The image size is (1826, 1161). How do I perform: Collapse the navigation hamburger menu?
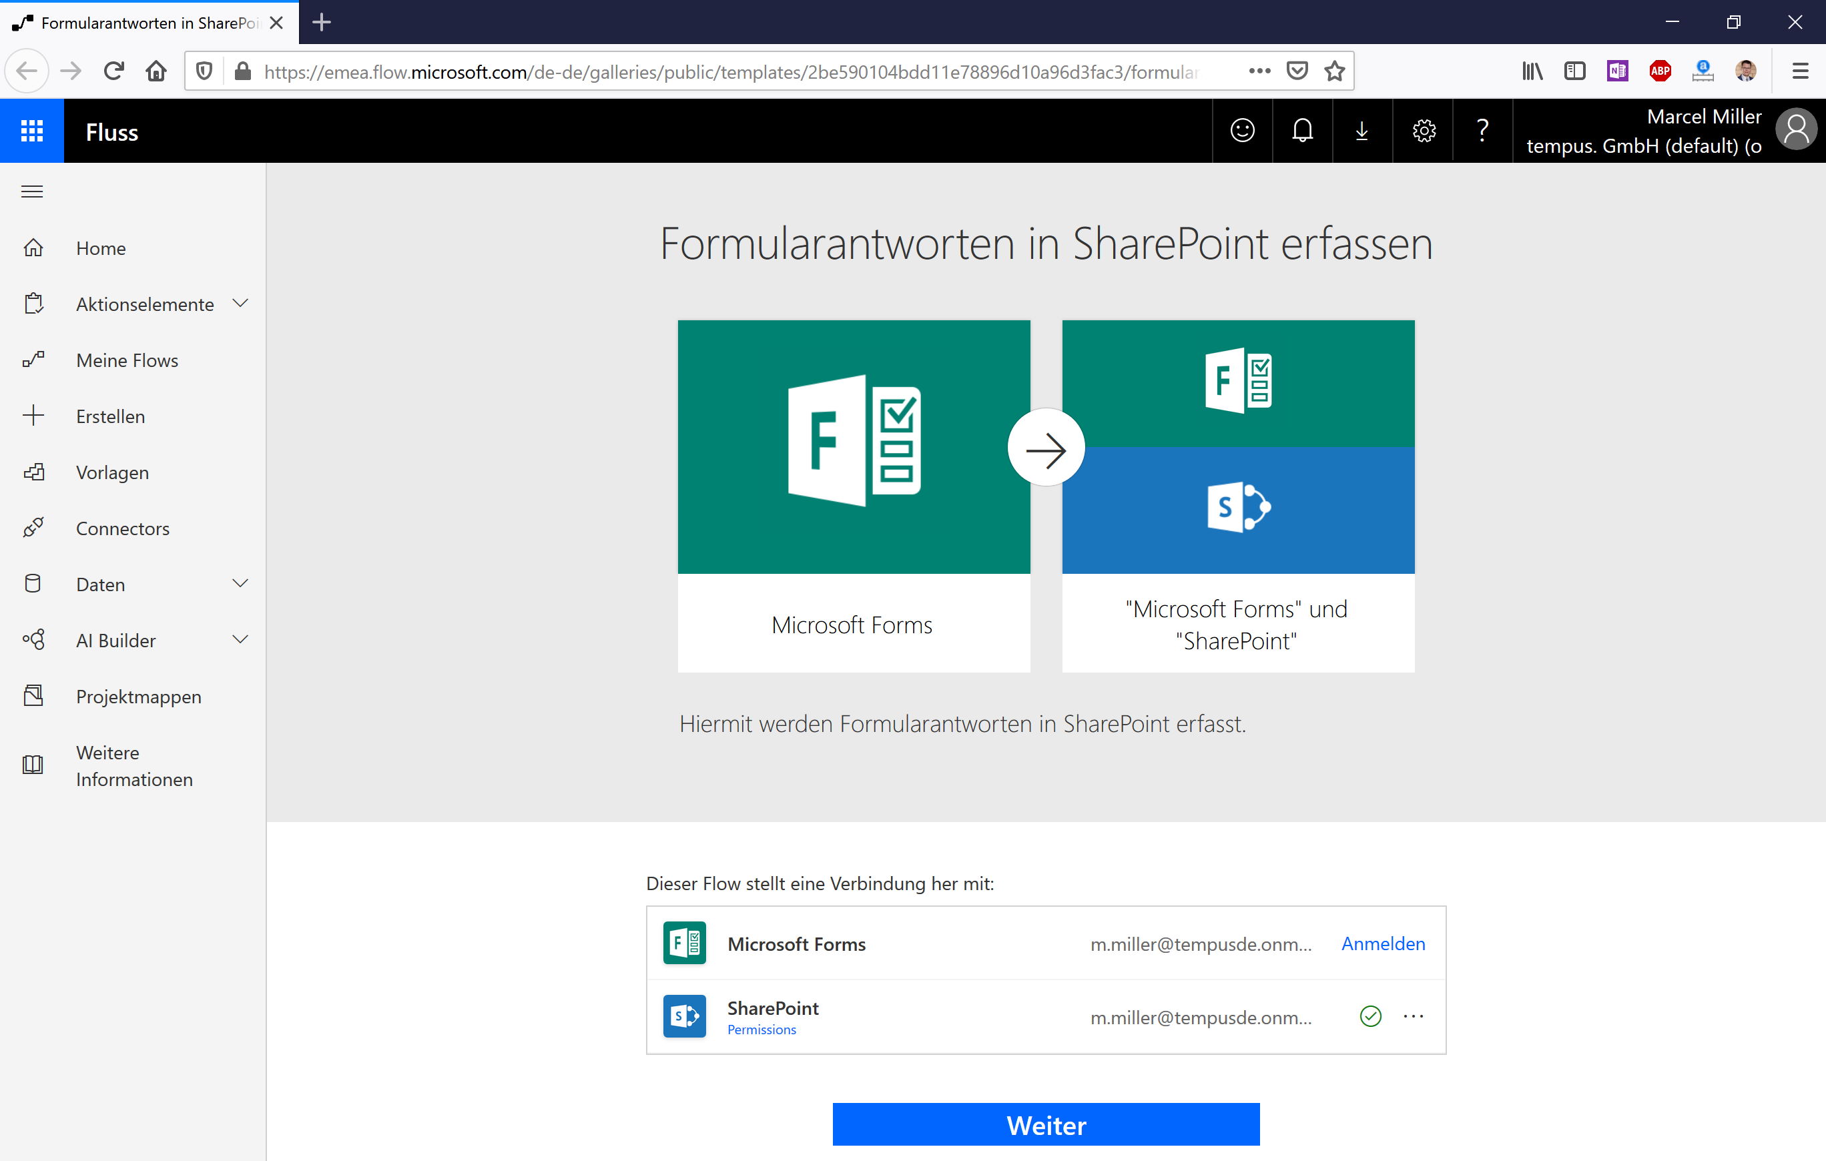click(x=32, y=191)
